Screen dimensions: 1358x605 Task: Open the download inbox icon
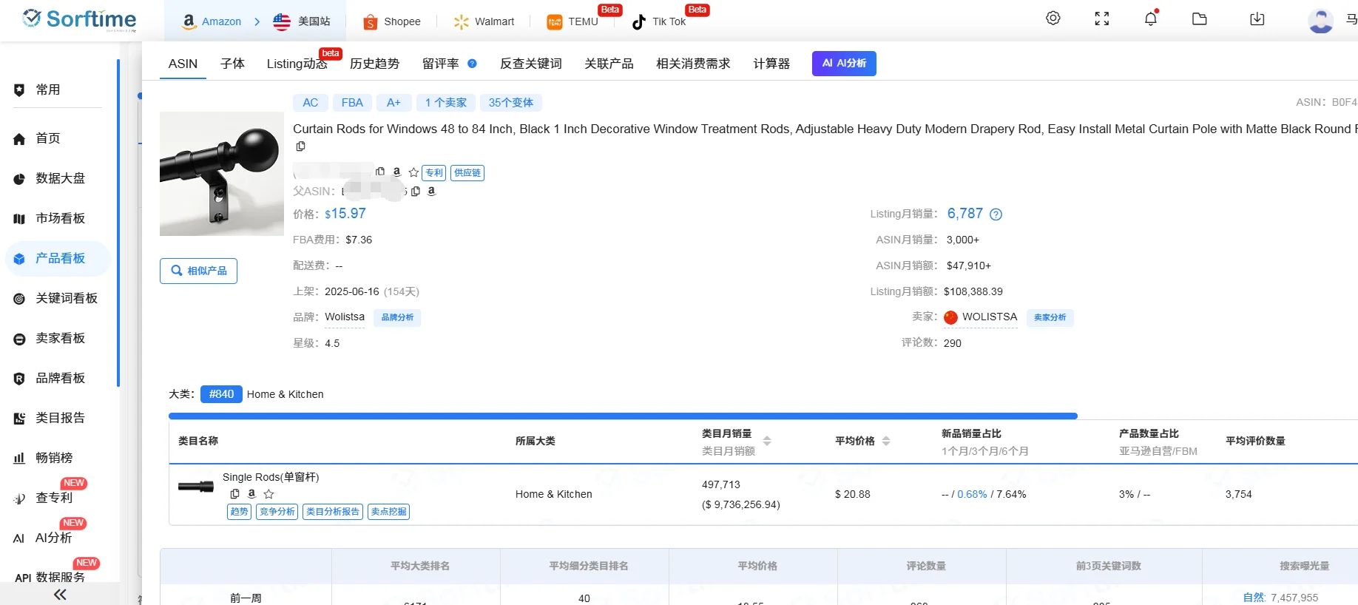[x=1257, y=19]
